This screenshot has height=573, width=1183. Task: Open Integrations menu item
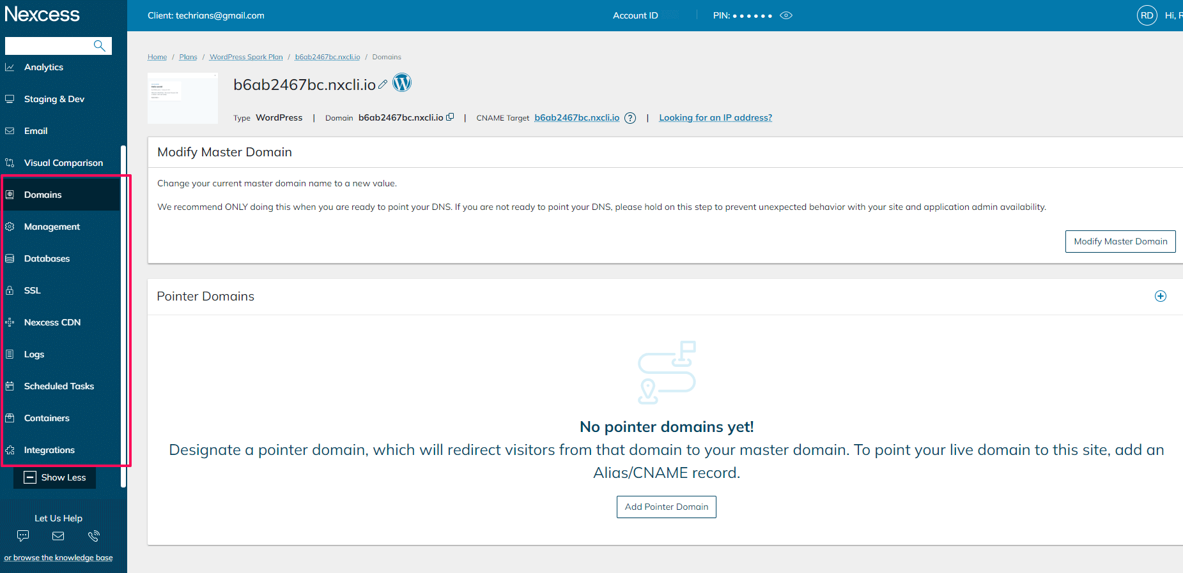pyautogui.click(x=49, y=450)
